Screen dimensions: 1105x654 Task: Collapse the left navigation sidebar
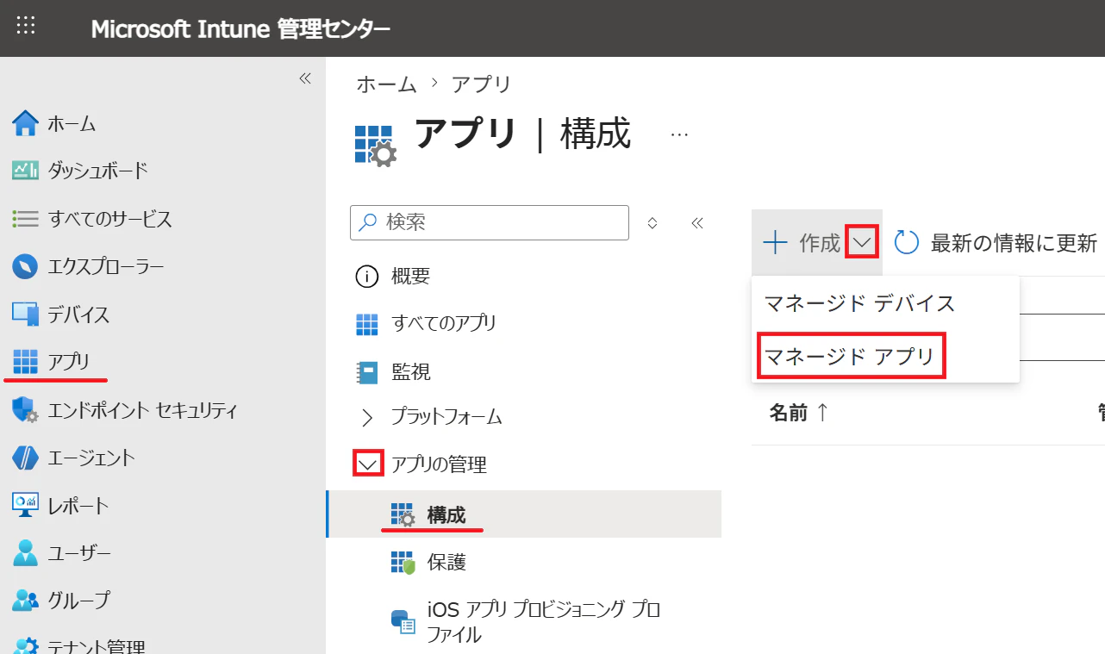(305, 78)
